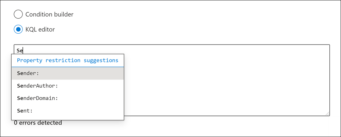This screenshot has width=341, height=137.
Task: Click the filled dot of KQL editor option
Action: [18, 30]
